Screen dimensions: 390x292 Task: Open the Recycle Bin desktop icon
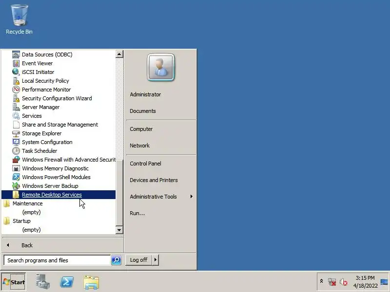(x=19, y=19)
